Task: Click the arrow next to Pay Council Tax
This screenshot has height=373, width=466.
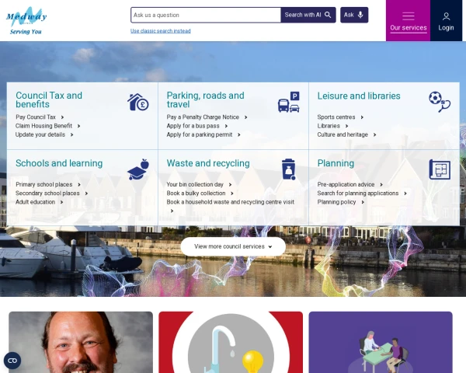Action: click(x=62, y=117)
